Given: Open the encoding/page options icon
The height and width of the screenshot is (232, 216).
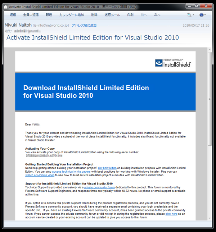Looking at the screenshot, I should (x=189, y=15).
